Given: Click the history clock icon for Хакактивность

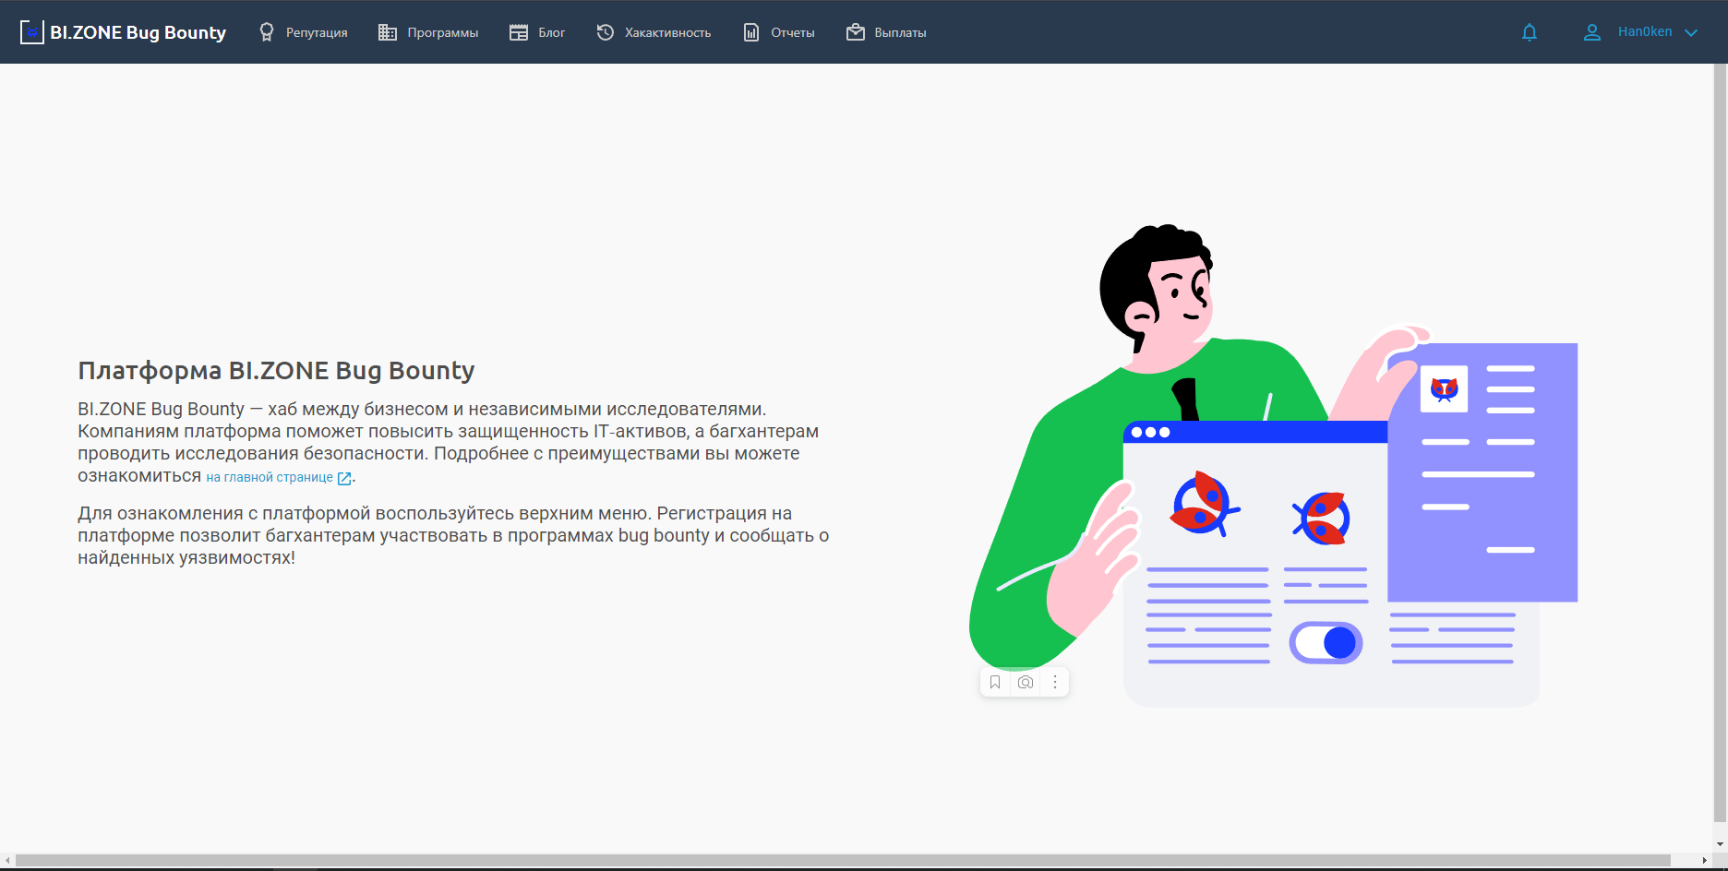Looking at the screenshot, I should [606, 32].
